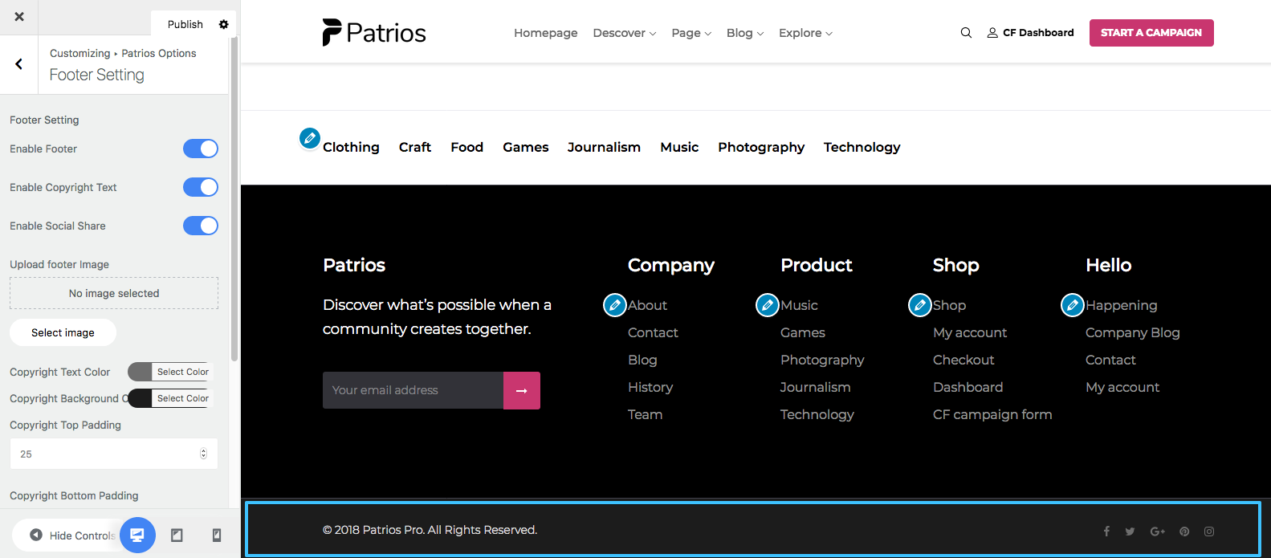1271x558 pixels.
Task: Open the Dashboard link under Shop
Action: pos(968,387)
